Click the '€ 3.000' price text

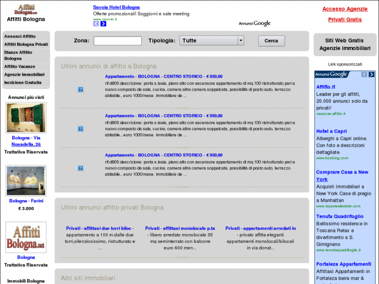(26, 208)
